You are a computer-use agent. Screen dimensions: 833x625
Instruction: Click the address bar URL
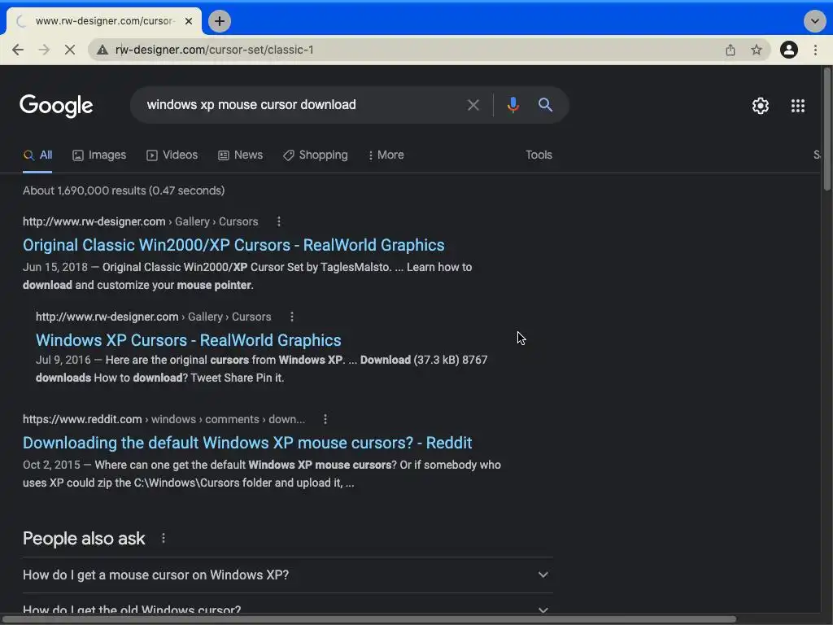[x=215, y=50]
